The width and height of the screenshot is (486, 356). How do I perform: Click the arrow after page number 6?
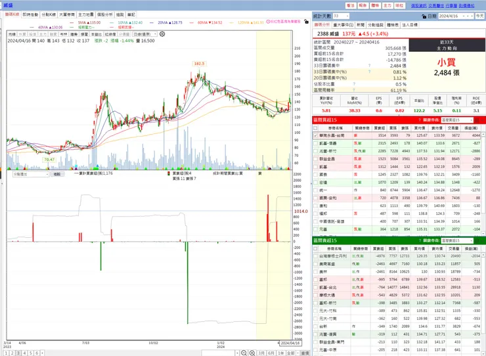pyautogui.click(x=42, y=353)
